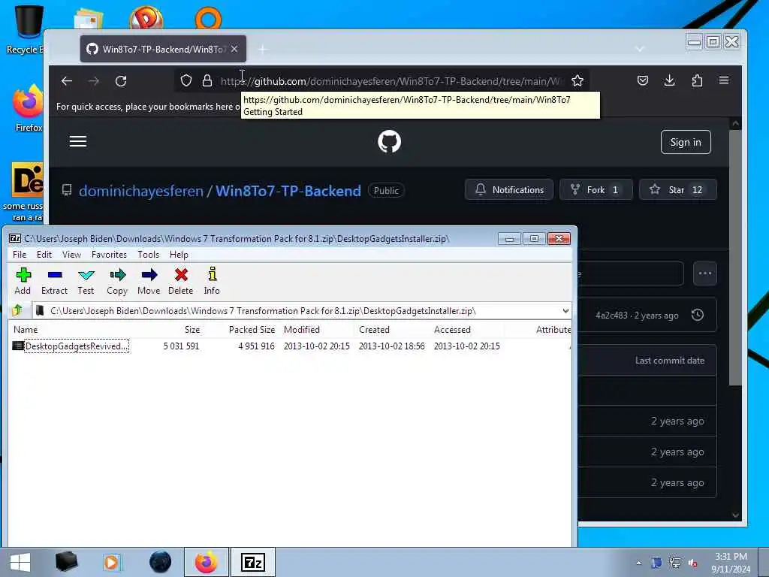This screenshot has width=769, height=577.
Task: Open the Help menu in 7-Zip
Action: coord(179,255)
